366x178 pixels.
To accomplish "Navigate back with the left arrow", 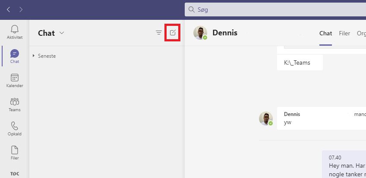I will point(8,9).
